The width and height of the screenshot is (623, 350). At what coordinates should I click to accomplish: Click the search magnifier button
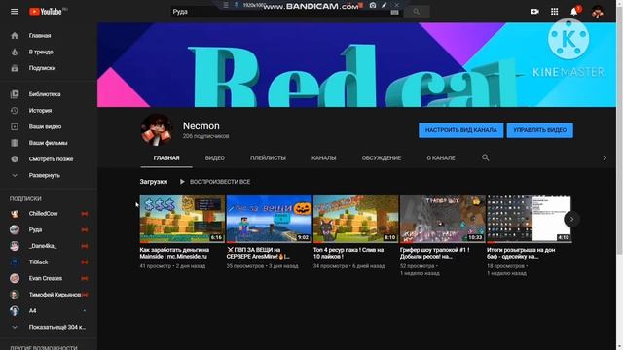[x=416, y=12]
